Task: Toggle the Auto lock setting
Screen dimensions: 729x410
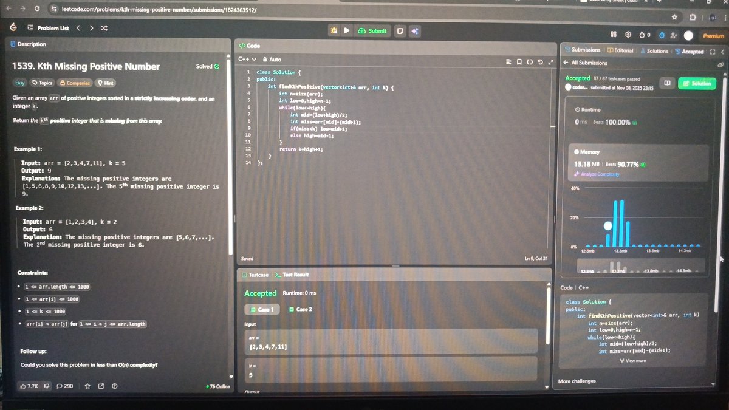Action: pos(272,60)
